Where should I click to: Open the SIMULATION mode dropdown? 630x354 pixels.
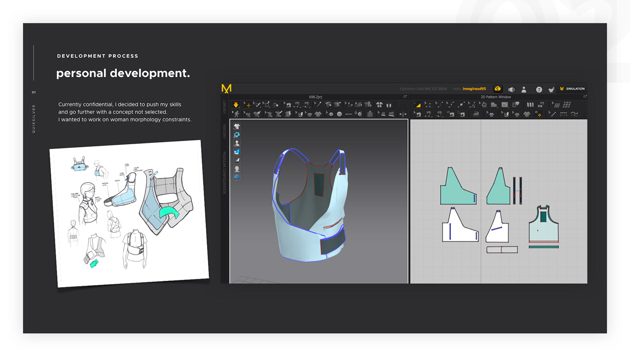point(572,89)
